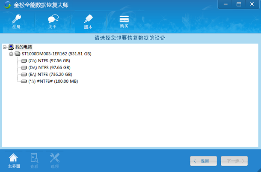Click the ST1000DM003 hard disk icon

tap(18, 54)
